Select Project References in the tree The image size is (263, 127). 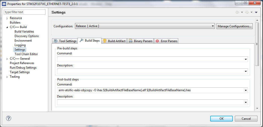pos(22,63)
